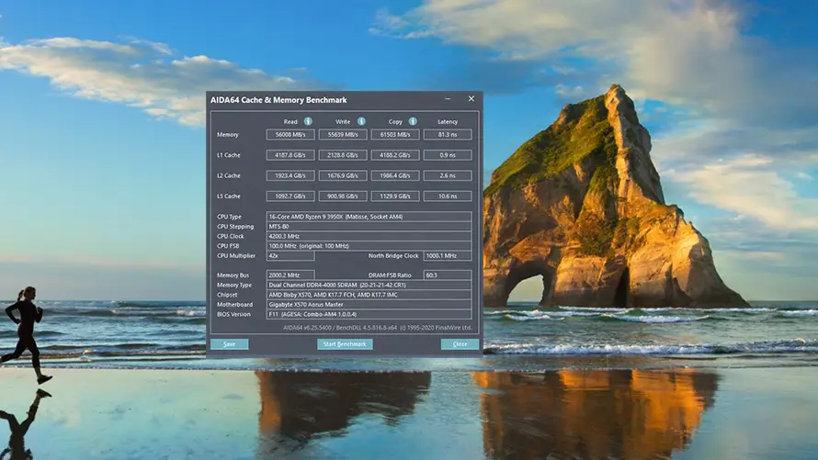Image resolution: width=818 pixels, height=460 pixels.
Task: Click the L1 Cache copy value 4188.2 GB/s
Action: pos(395,155)
